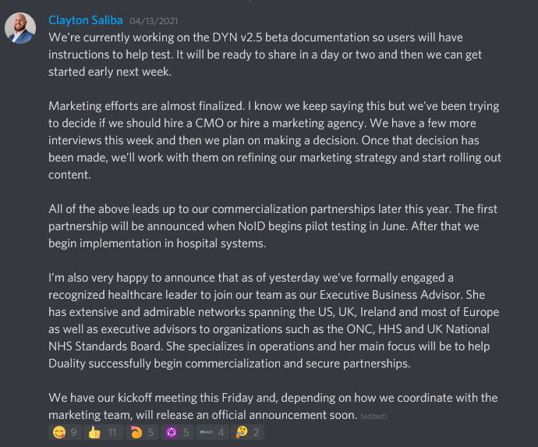Click the paragraph about the kickoff meeting

(x=273, y=406)
